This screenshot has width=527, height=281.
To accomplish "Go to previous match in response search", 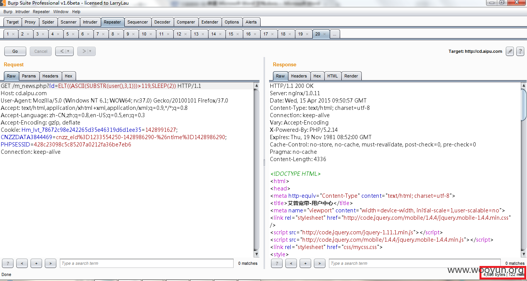I will (x=291, y=263).
